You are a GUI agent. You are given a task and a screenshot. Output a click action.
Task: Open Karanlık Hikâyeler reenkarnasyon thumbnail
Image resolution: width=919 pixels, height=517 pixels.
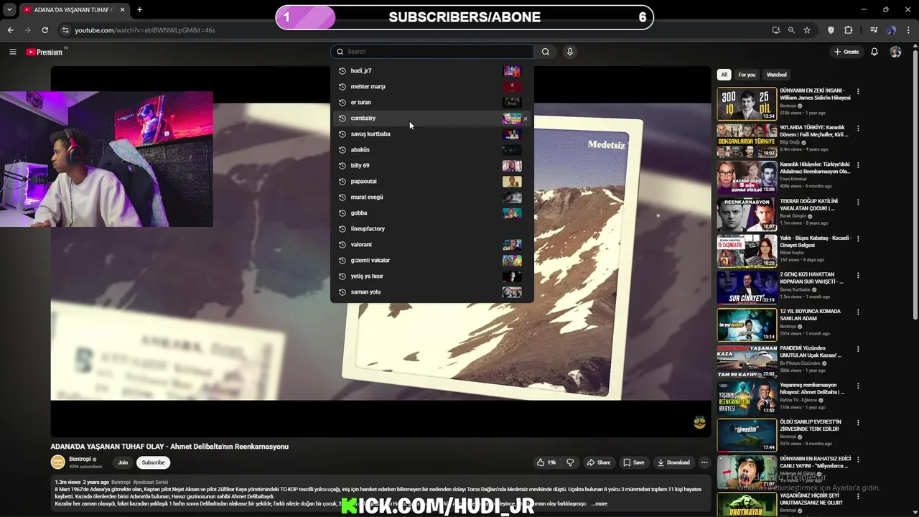coord(747,177)
